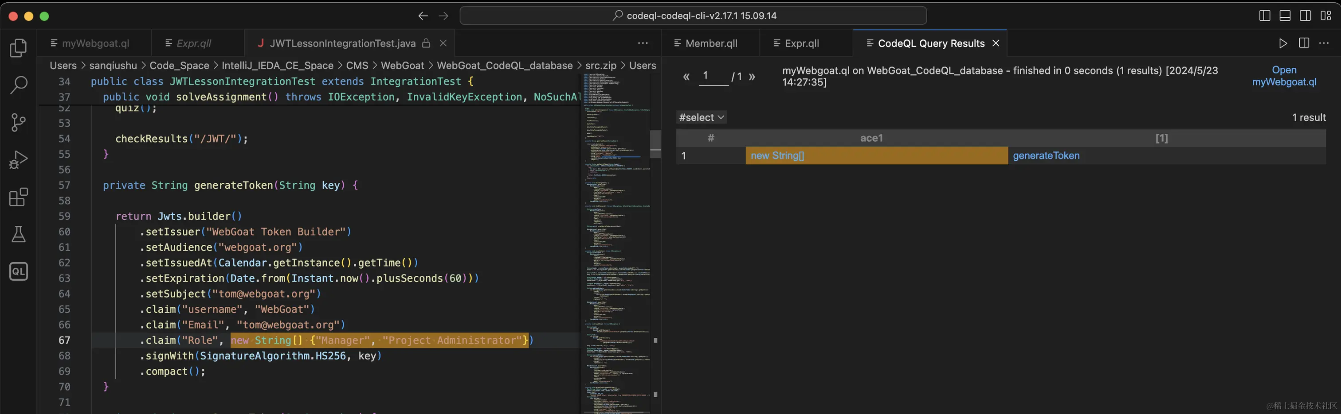Click the highlighted 'new String[]' code
This screenshot has height=414, width=1341.
point(379,340)
